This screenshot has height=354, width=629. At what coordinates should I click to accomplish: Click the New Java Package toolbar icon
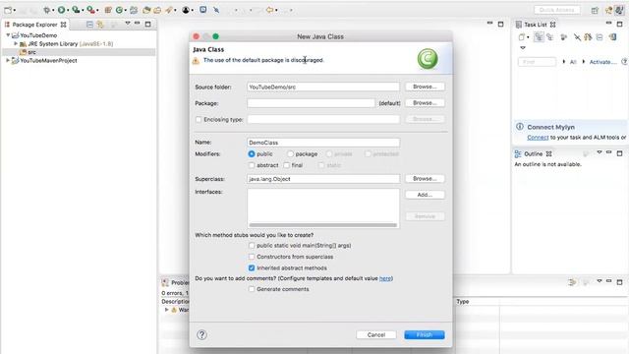coord(108,10)
